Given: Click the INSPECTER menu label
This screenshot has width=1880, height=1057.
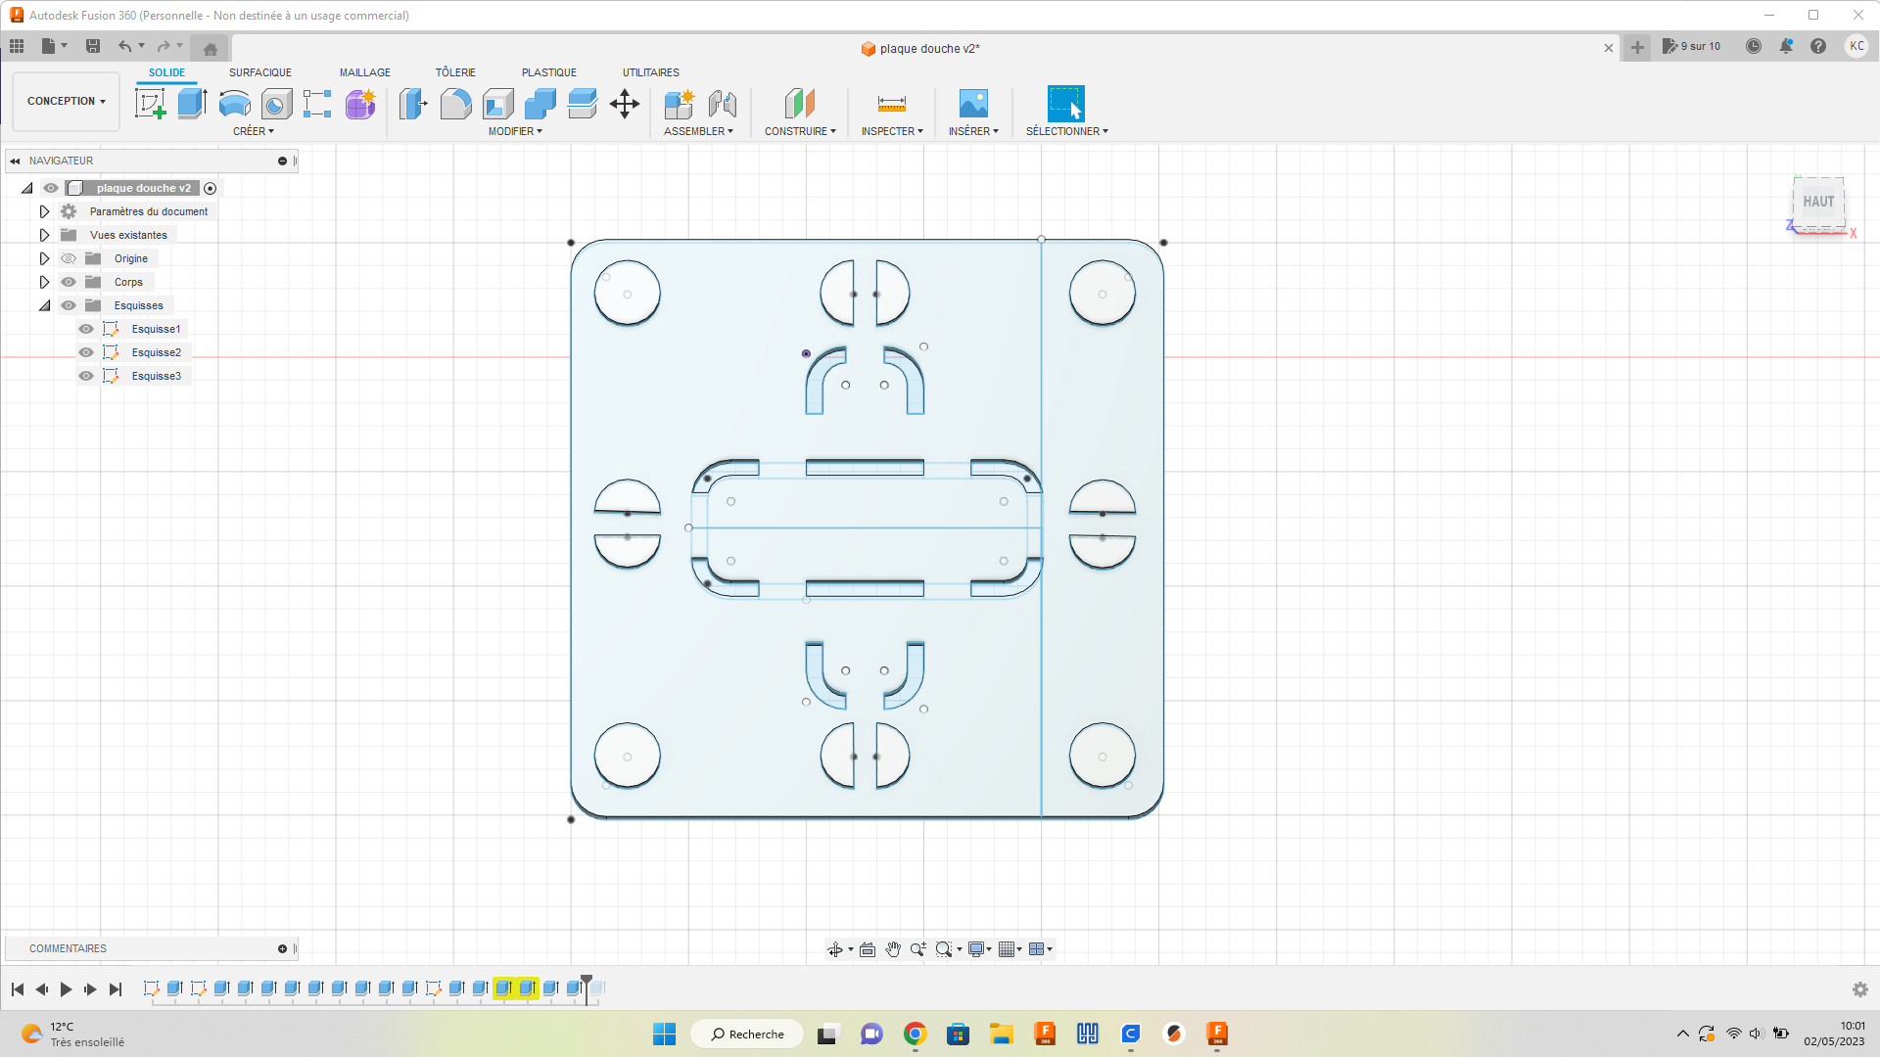Looking at the screenshot, I should [892, 131].
